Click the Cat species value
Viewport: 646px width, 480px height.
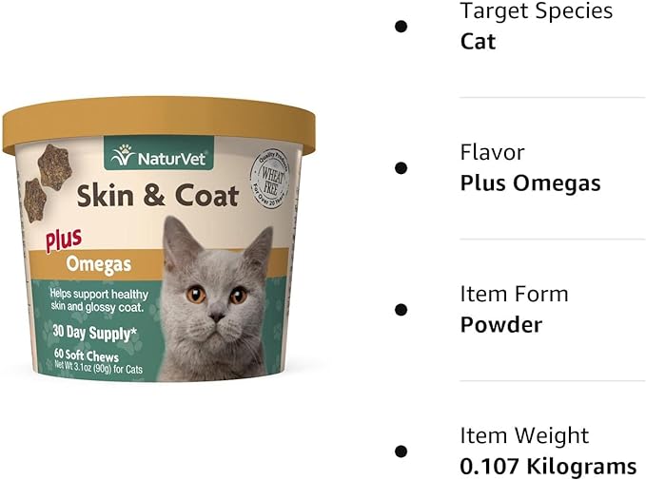(478, 42)
